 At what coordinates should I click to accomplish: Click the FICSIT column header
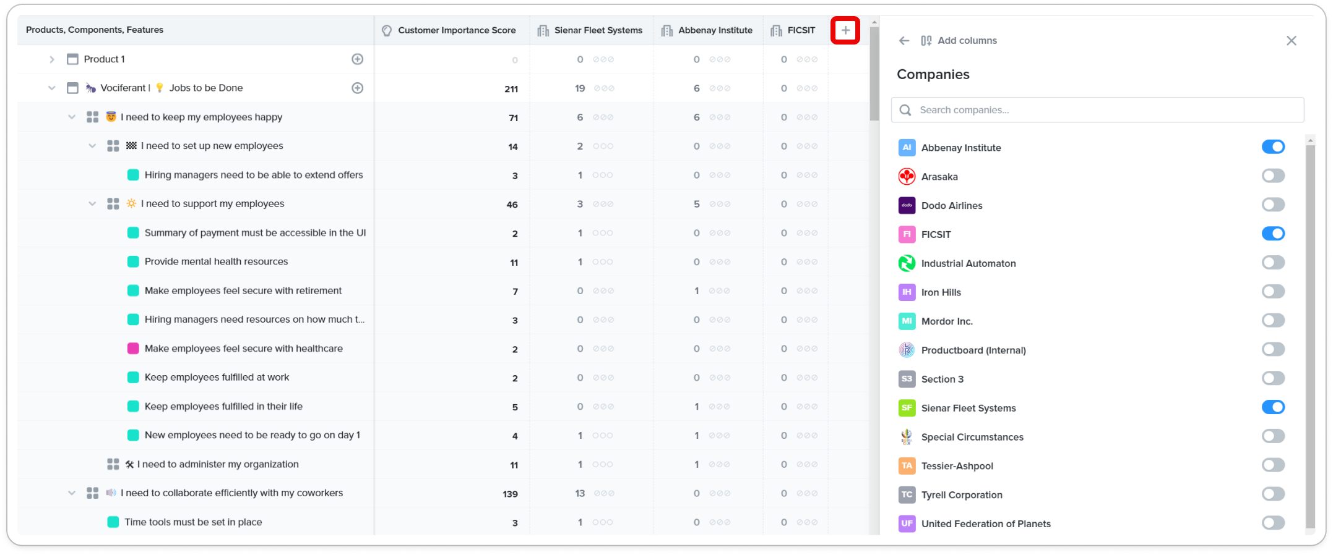[795, 30]
